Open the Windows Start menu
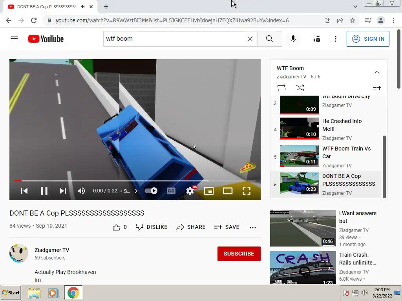The width and height of the screenshot is (402, 301). click(x=11, y=292)
